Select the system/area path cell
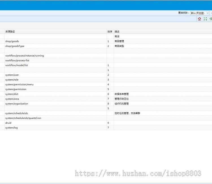This screenshot has height=184, width=212. (x=56, y=99)
